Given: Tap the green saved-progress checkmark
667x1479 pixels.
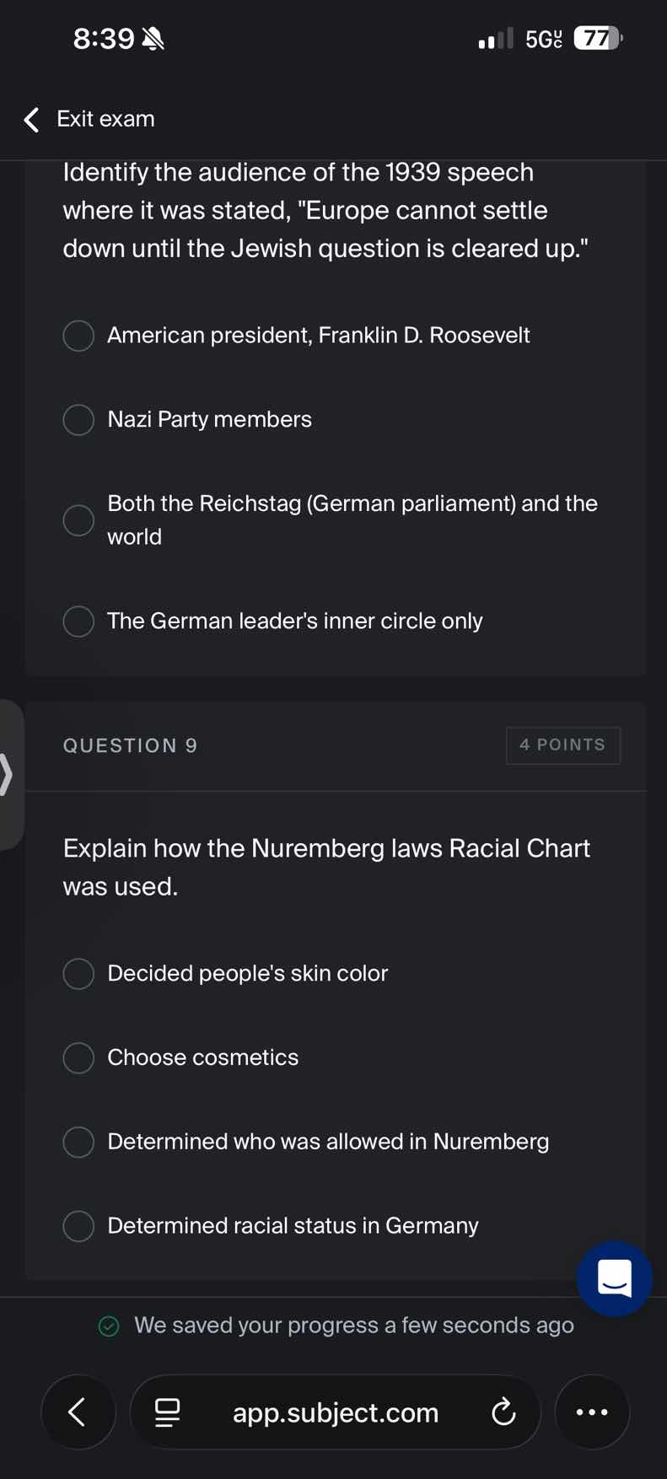Looking at the screenshot, I should (x=109, y=1325).
